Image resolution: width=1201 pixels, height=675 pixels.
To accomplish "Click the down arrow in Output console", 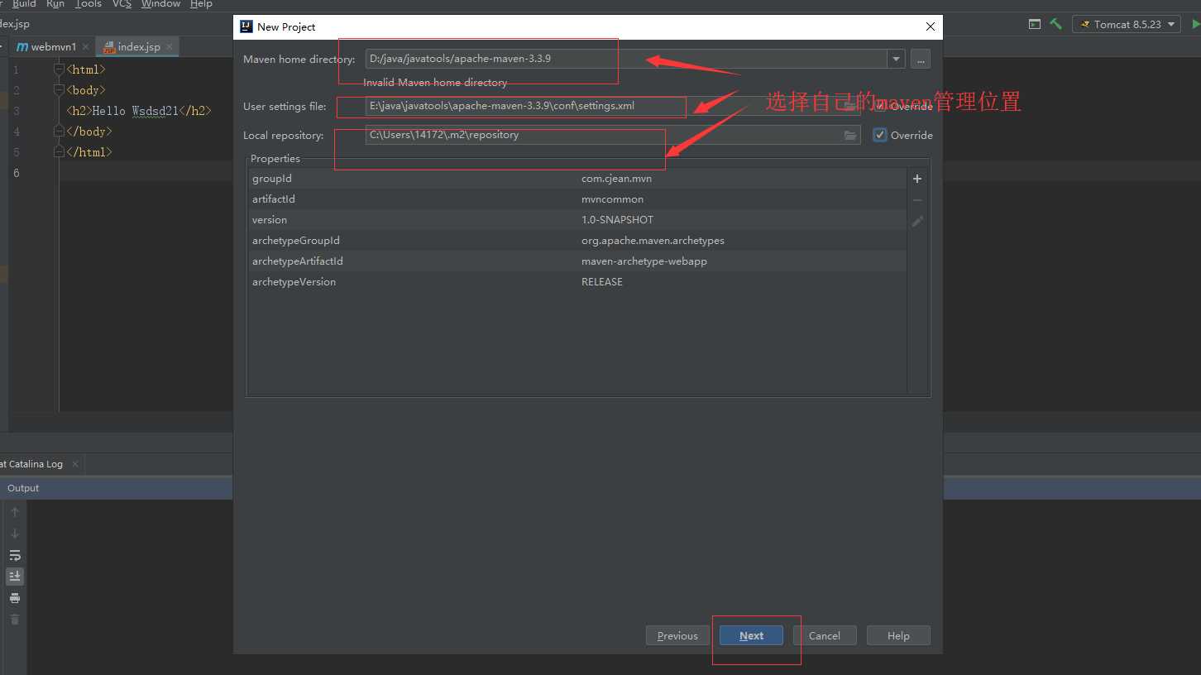I will [x=15, y=534].
